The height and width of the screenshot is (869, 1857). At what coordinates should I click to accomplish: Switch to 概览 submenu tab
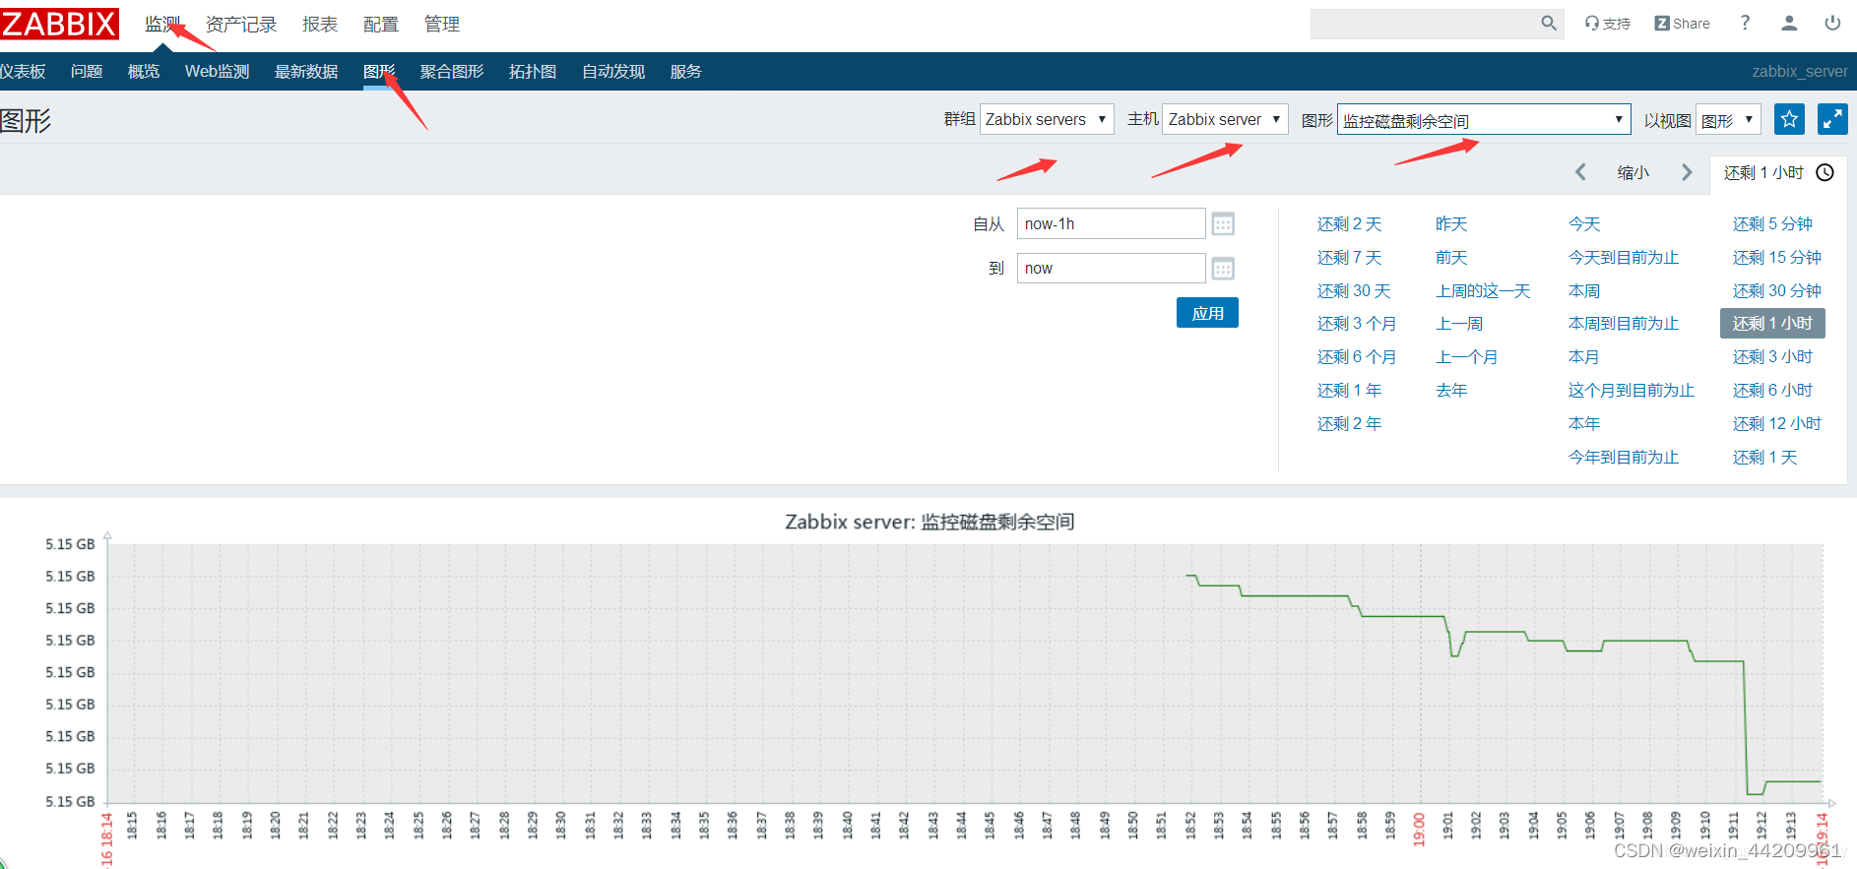point(144,72)
